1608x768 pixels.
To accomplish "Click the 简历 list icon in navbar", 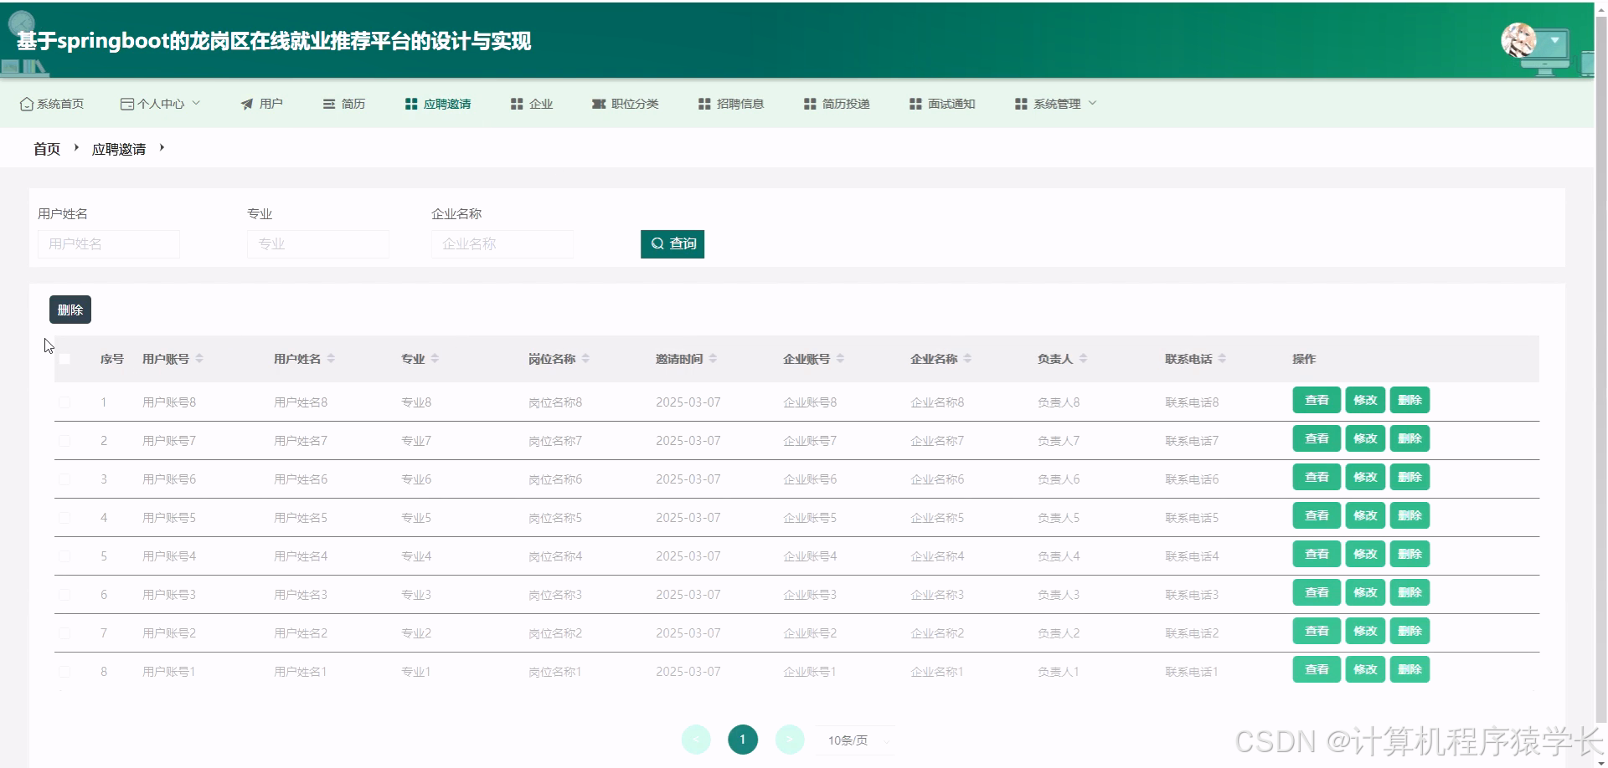I will (327, 104).
